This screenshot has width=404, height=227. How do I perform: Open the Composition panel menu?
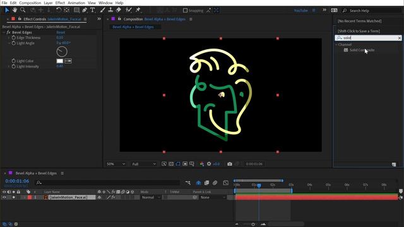click(x=191, y=19)
